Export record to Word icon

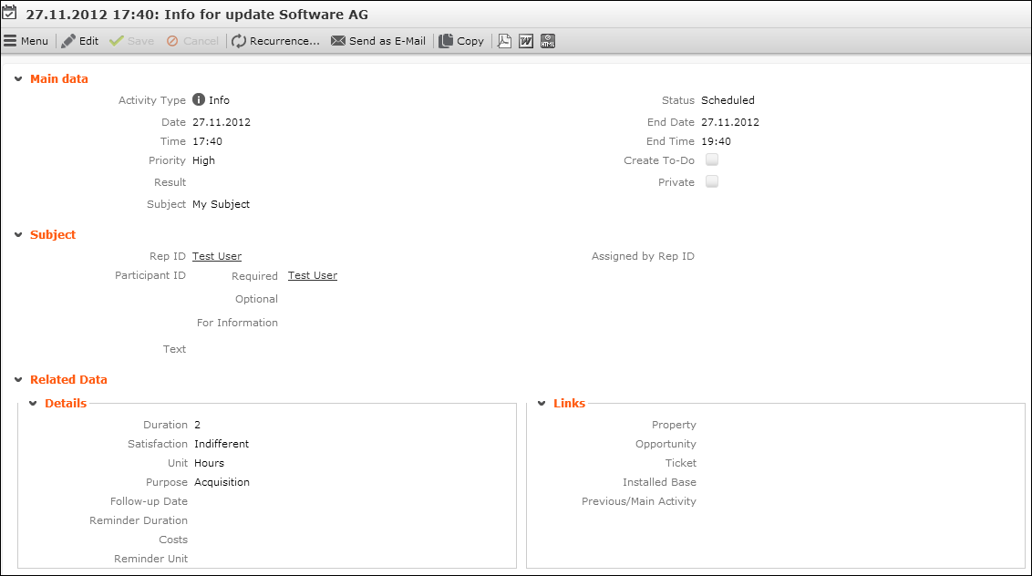[x=526, y=41]
